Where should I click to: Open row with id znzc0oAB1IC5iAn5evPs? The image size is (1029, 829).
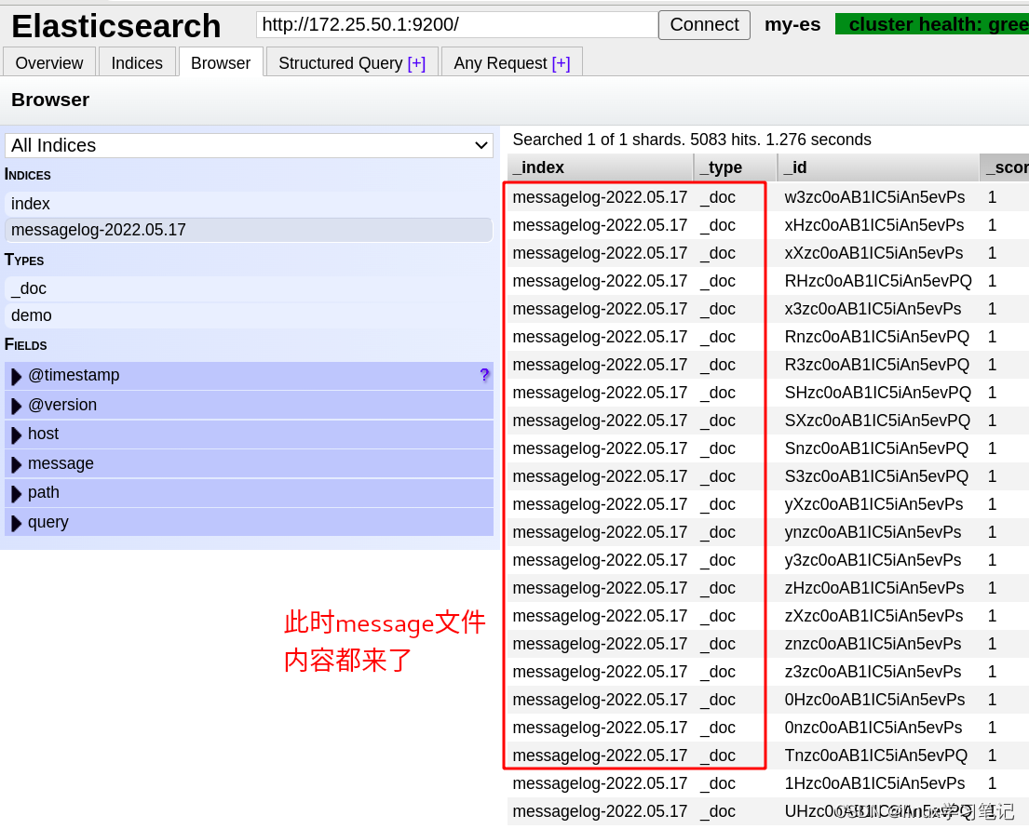tap(768, 644)
